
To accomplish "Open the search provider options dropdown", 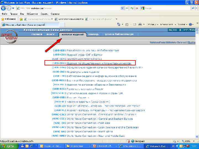I will pos(196,8).
